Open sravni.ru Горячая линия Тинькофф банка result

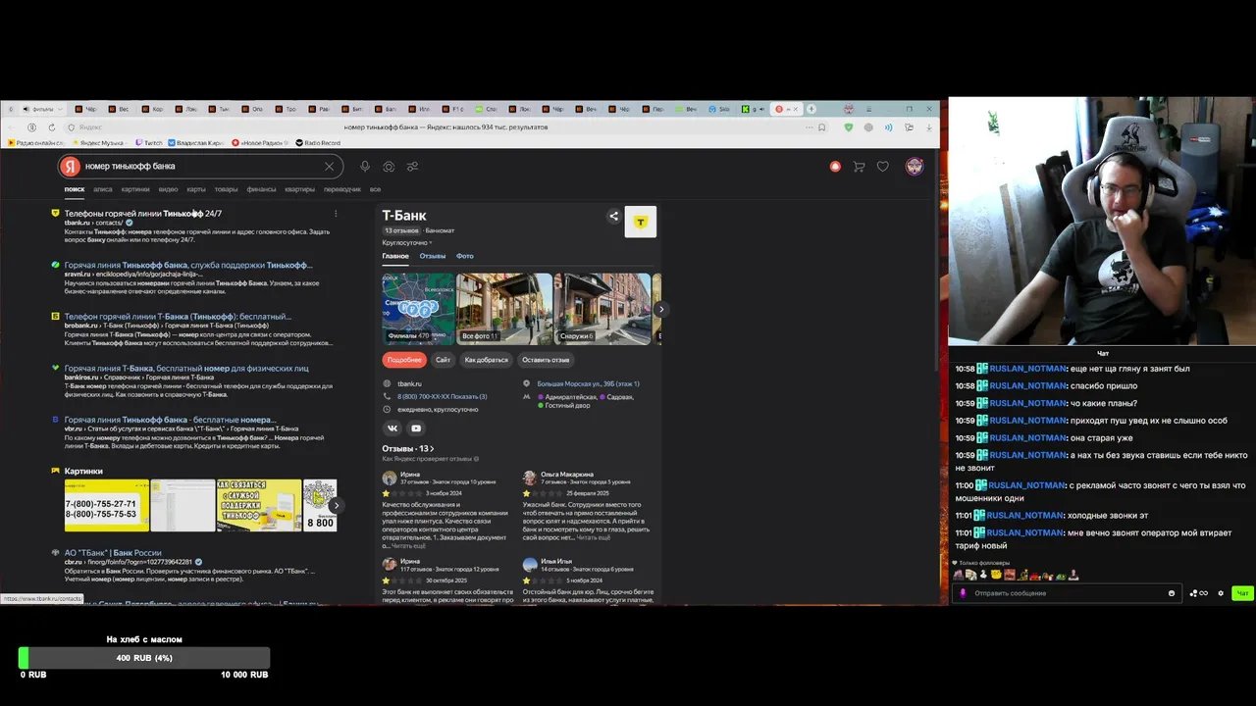point(188,265)
